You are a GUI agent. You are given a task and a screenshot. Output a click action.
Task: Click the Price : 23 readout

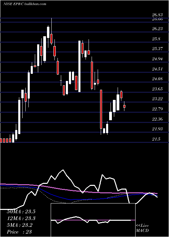[x=19, y=232]
